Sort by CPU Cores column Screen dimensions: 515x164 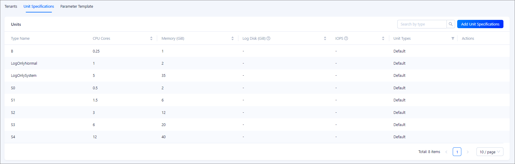tap(151, 39)
